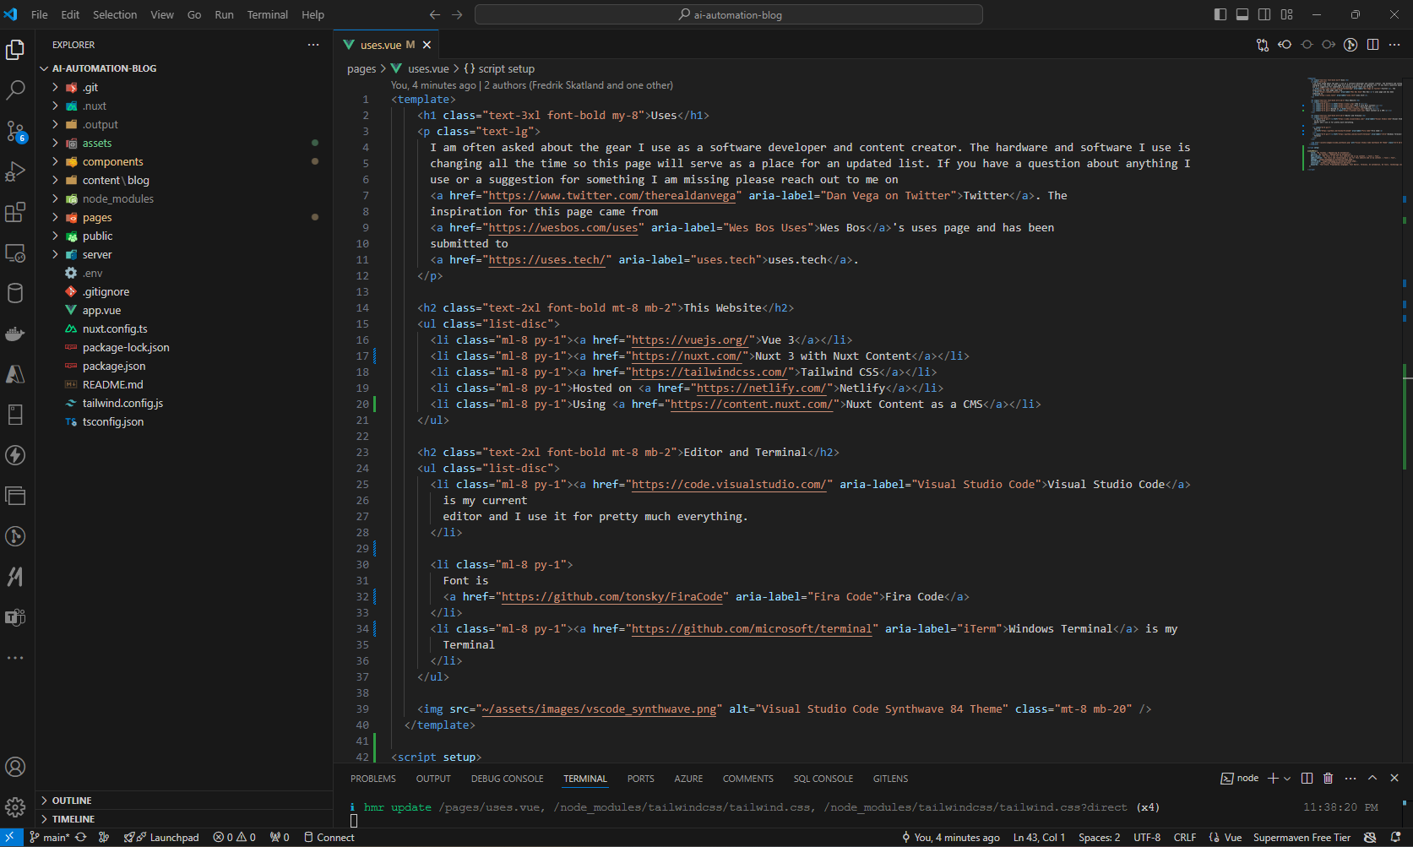
Task: Open the Search view in the activity bar
Action: (x=15, y=90)
